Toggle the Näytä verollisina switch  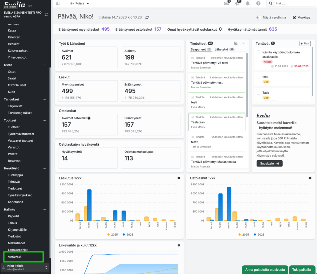pyautogui.click(x=258, y=17)
